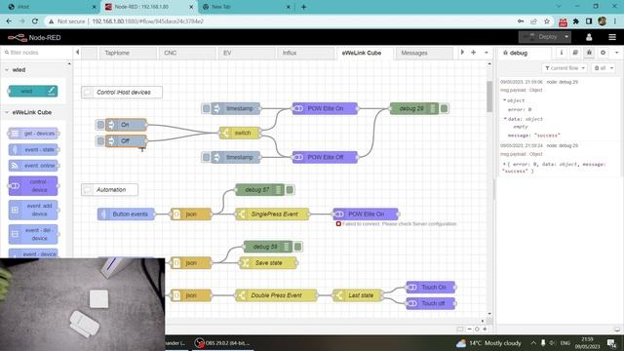Select the event add device palette node
This screenshot has height=351, width=624.
[33, 210]
